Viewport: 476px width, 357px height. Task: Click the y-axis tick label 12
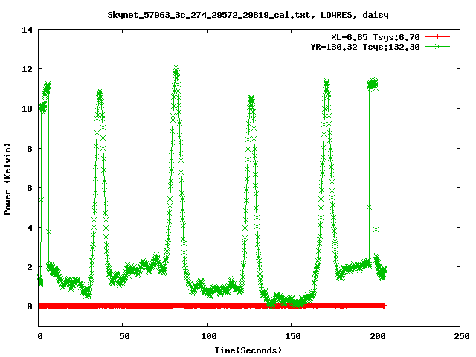[27, 69]
